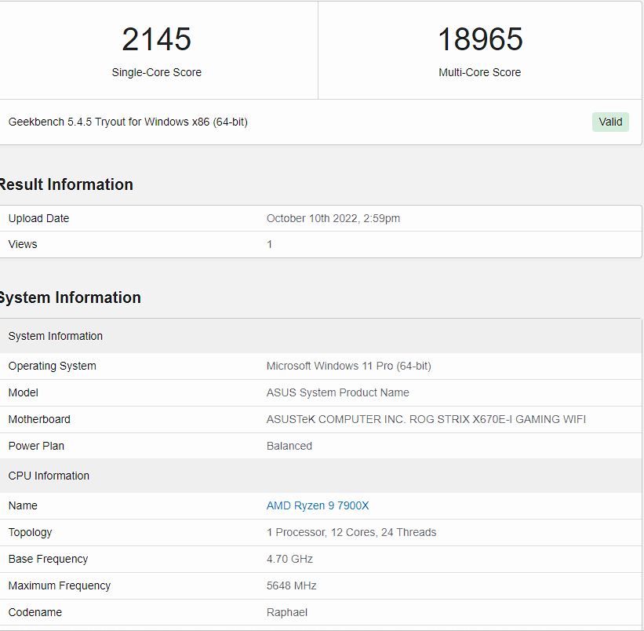Select the 5648 MHz maximum frequency value
This screenshot has width=644, height=631.
tap(291, 585)
